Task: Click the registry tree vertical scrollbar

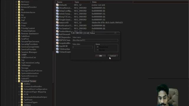Action: coord(53,67)
